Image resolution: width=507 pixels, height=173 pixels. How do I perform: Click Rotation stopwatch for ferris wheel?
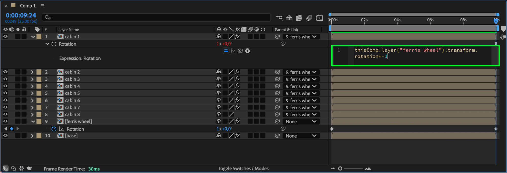(54, 129)
